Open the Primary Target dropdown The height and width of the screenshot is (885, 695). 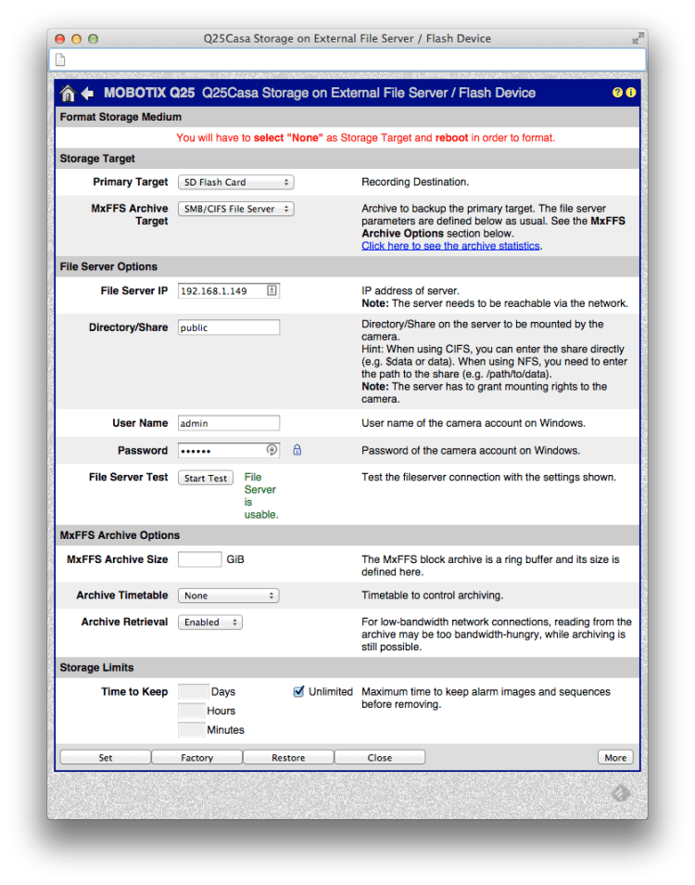[x=235, y=183]
